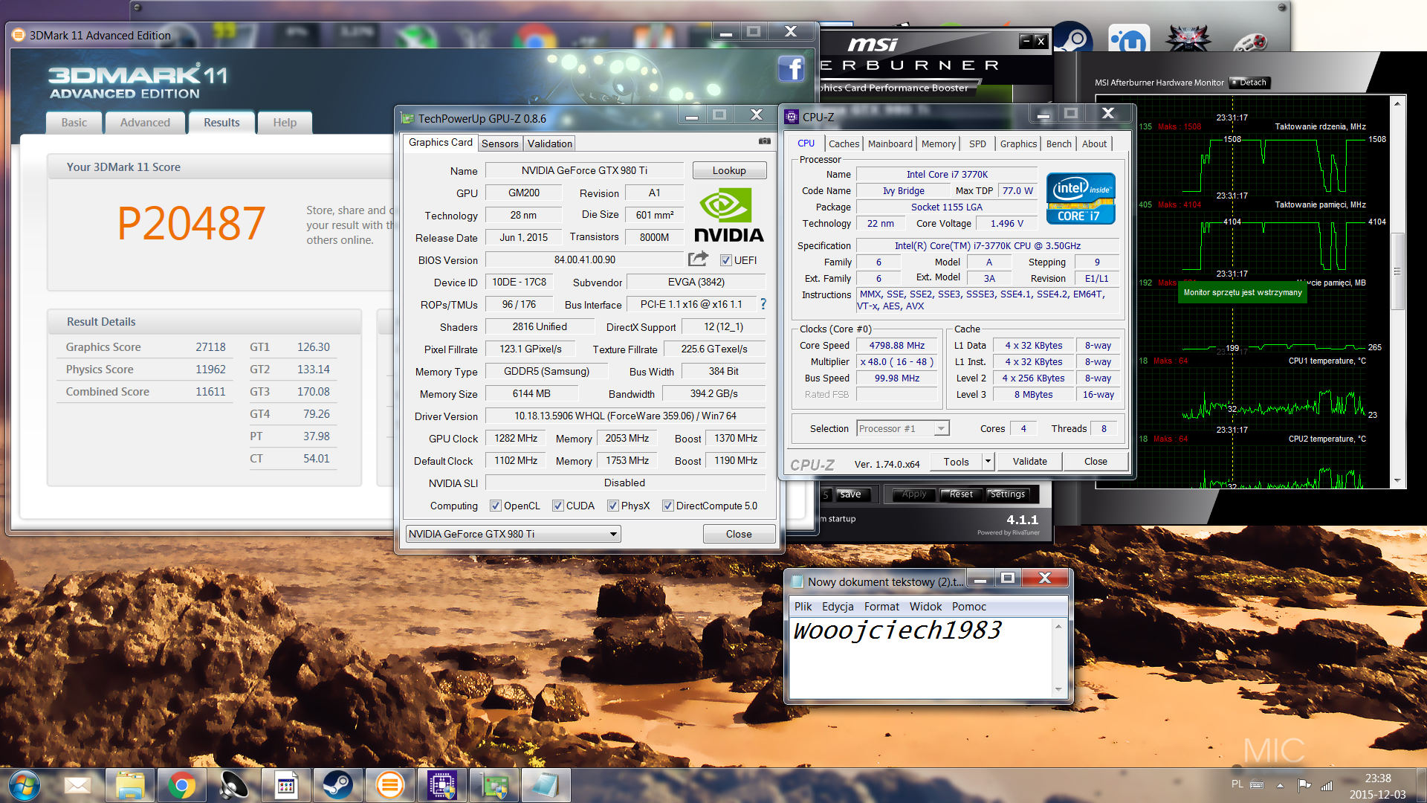1427x803 pixels.
Task: Open the Mainboard tab in CPU-Z
Action: 890,143
